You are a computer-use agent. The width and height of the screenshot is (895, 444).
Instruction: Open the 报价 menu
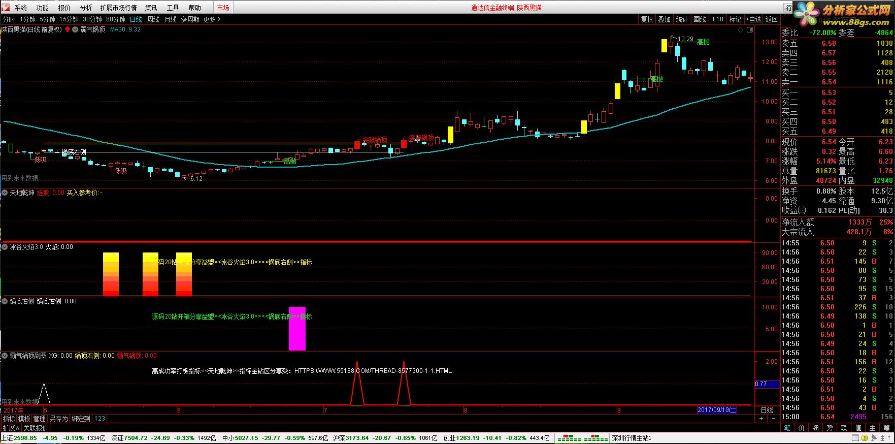click(x=64, y=8)
